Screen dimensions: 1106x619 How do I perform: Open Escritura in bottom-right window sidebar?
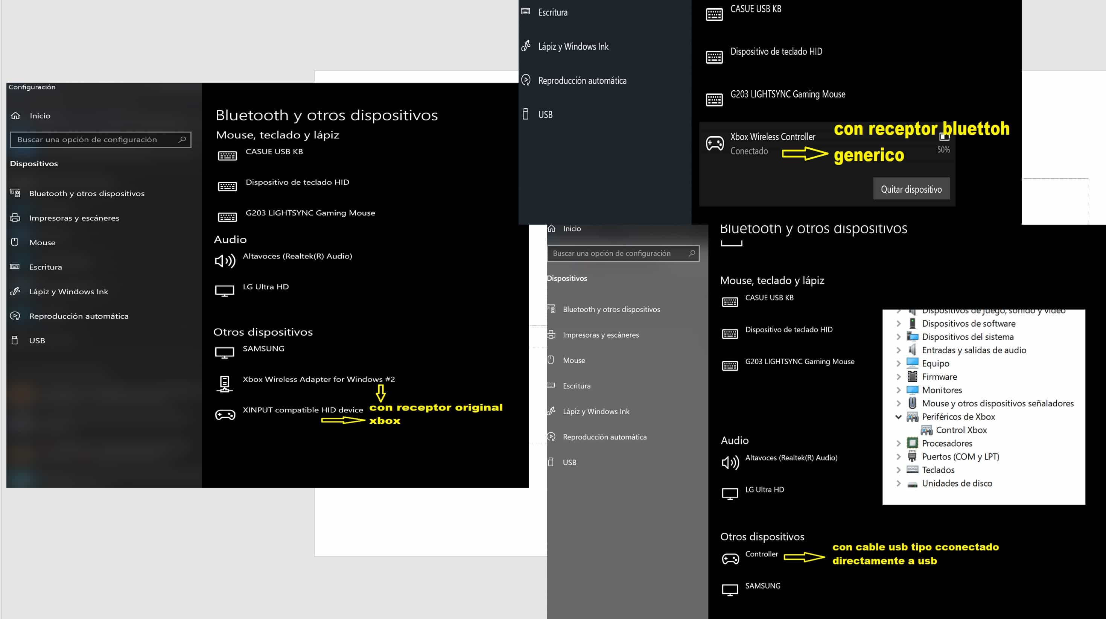click(577, 386)
